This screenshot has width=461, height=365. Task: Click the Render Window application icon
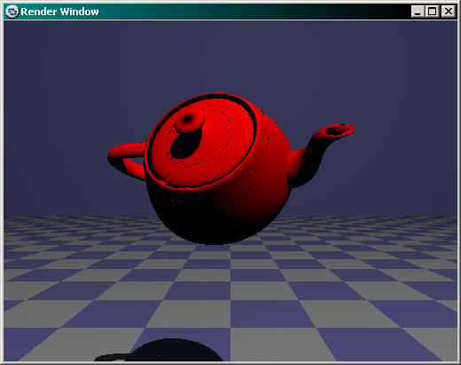click(12, 12)
